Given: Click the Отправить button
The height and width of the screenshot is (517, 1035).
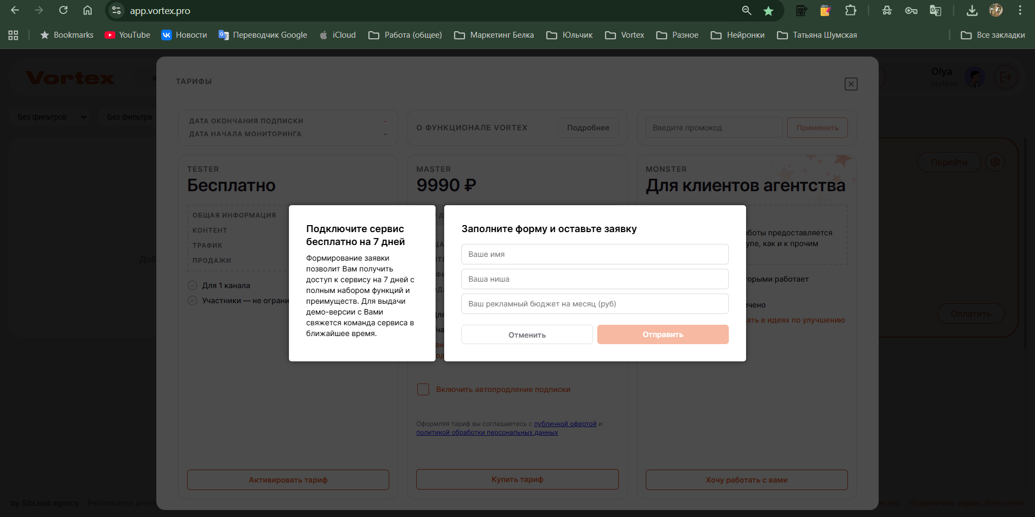Looking at the screenshot, I should click(663, 334).
